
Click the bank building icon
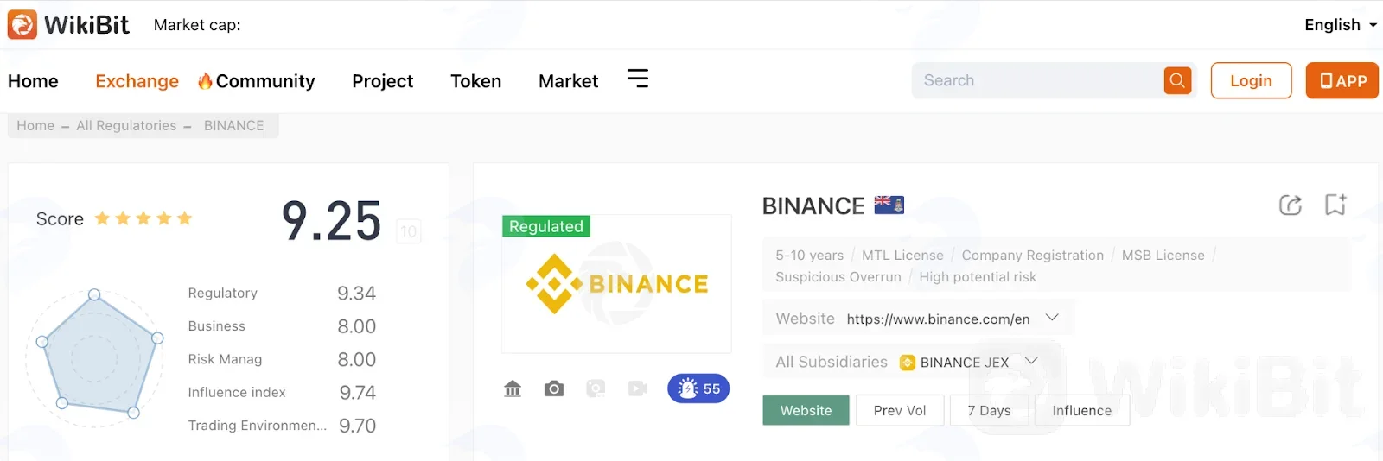click(513, 388)
